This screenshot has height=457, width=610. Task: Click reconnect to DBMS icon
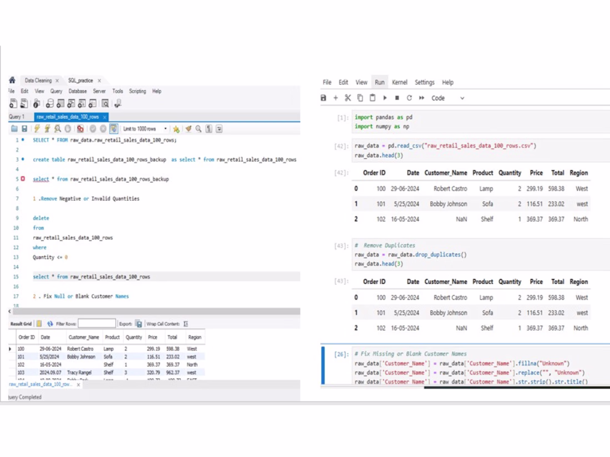click(x=118, y=104)
